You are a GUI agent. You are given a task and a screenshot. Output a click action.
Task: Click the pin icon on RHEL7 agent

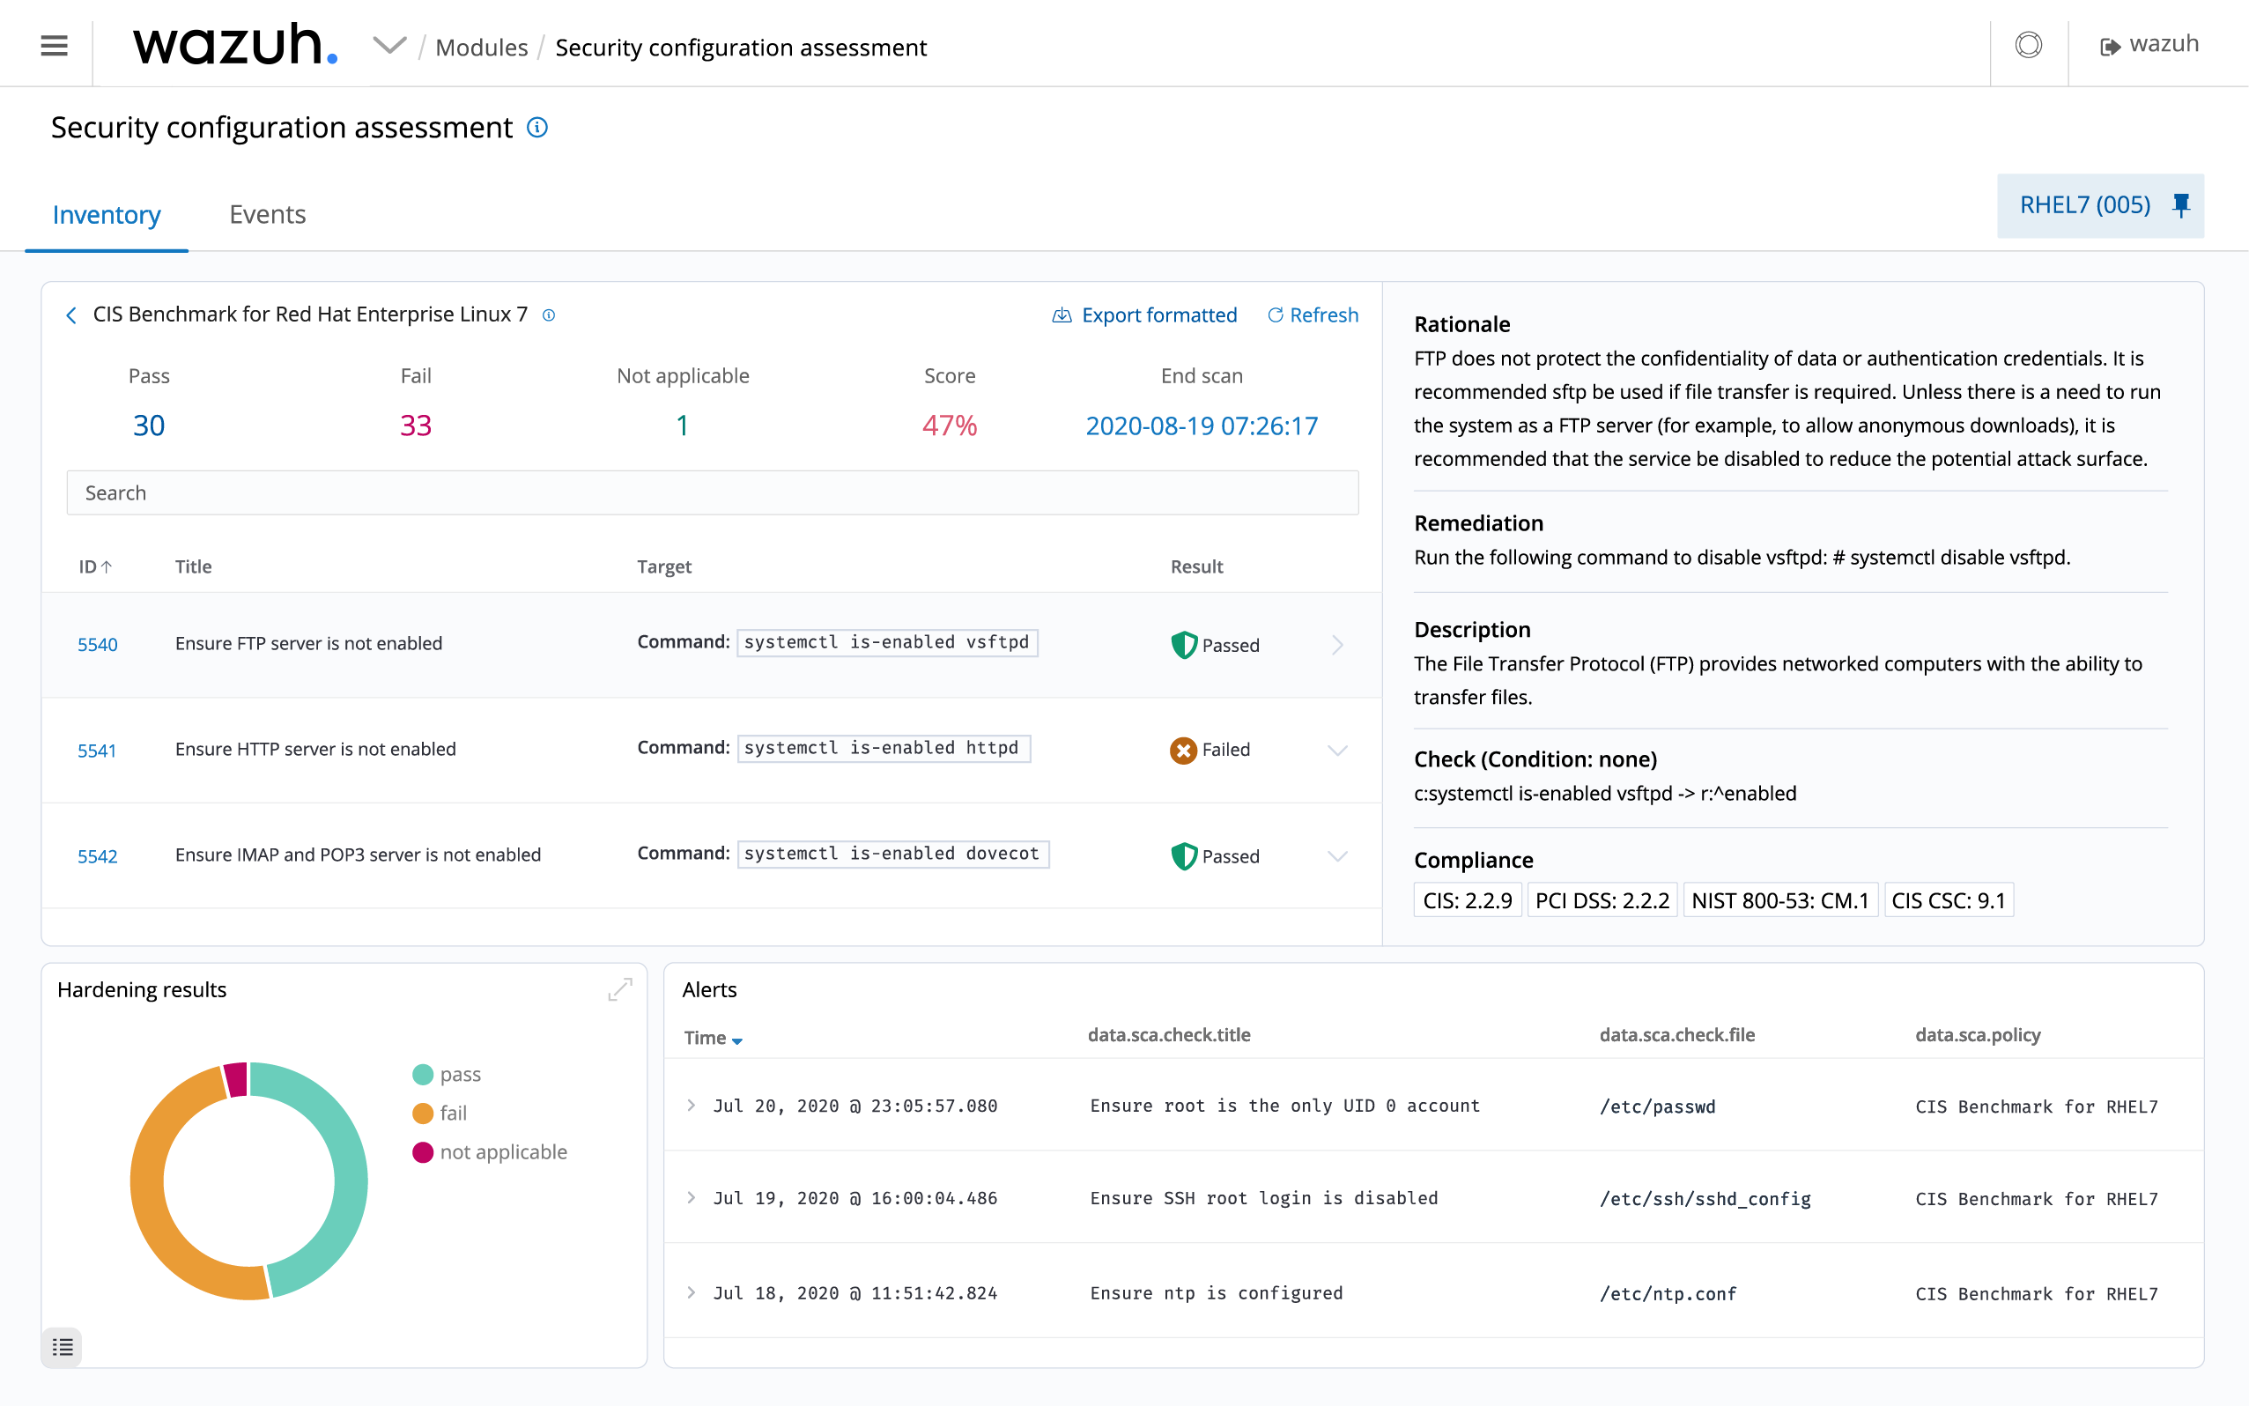(x=2181, y=204)
